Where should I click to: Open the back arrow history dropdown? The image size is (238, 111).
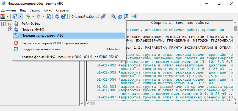(33, 16)
